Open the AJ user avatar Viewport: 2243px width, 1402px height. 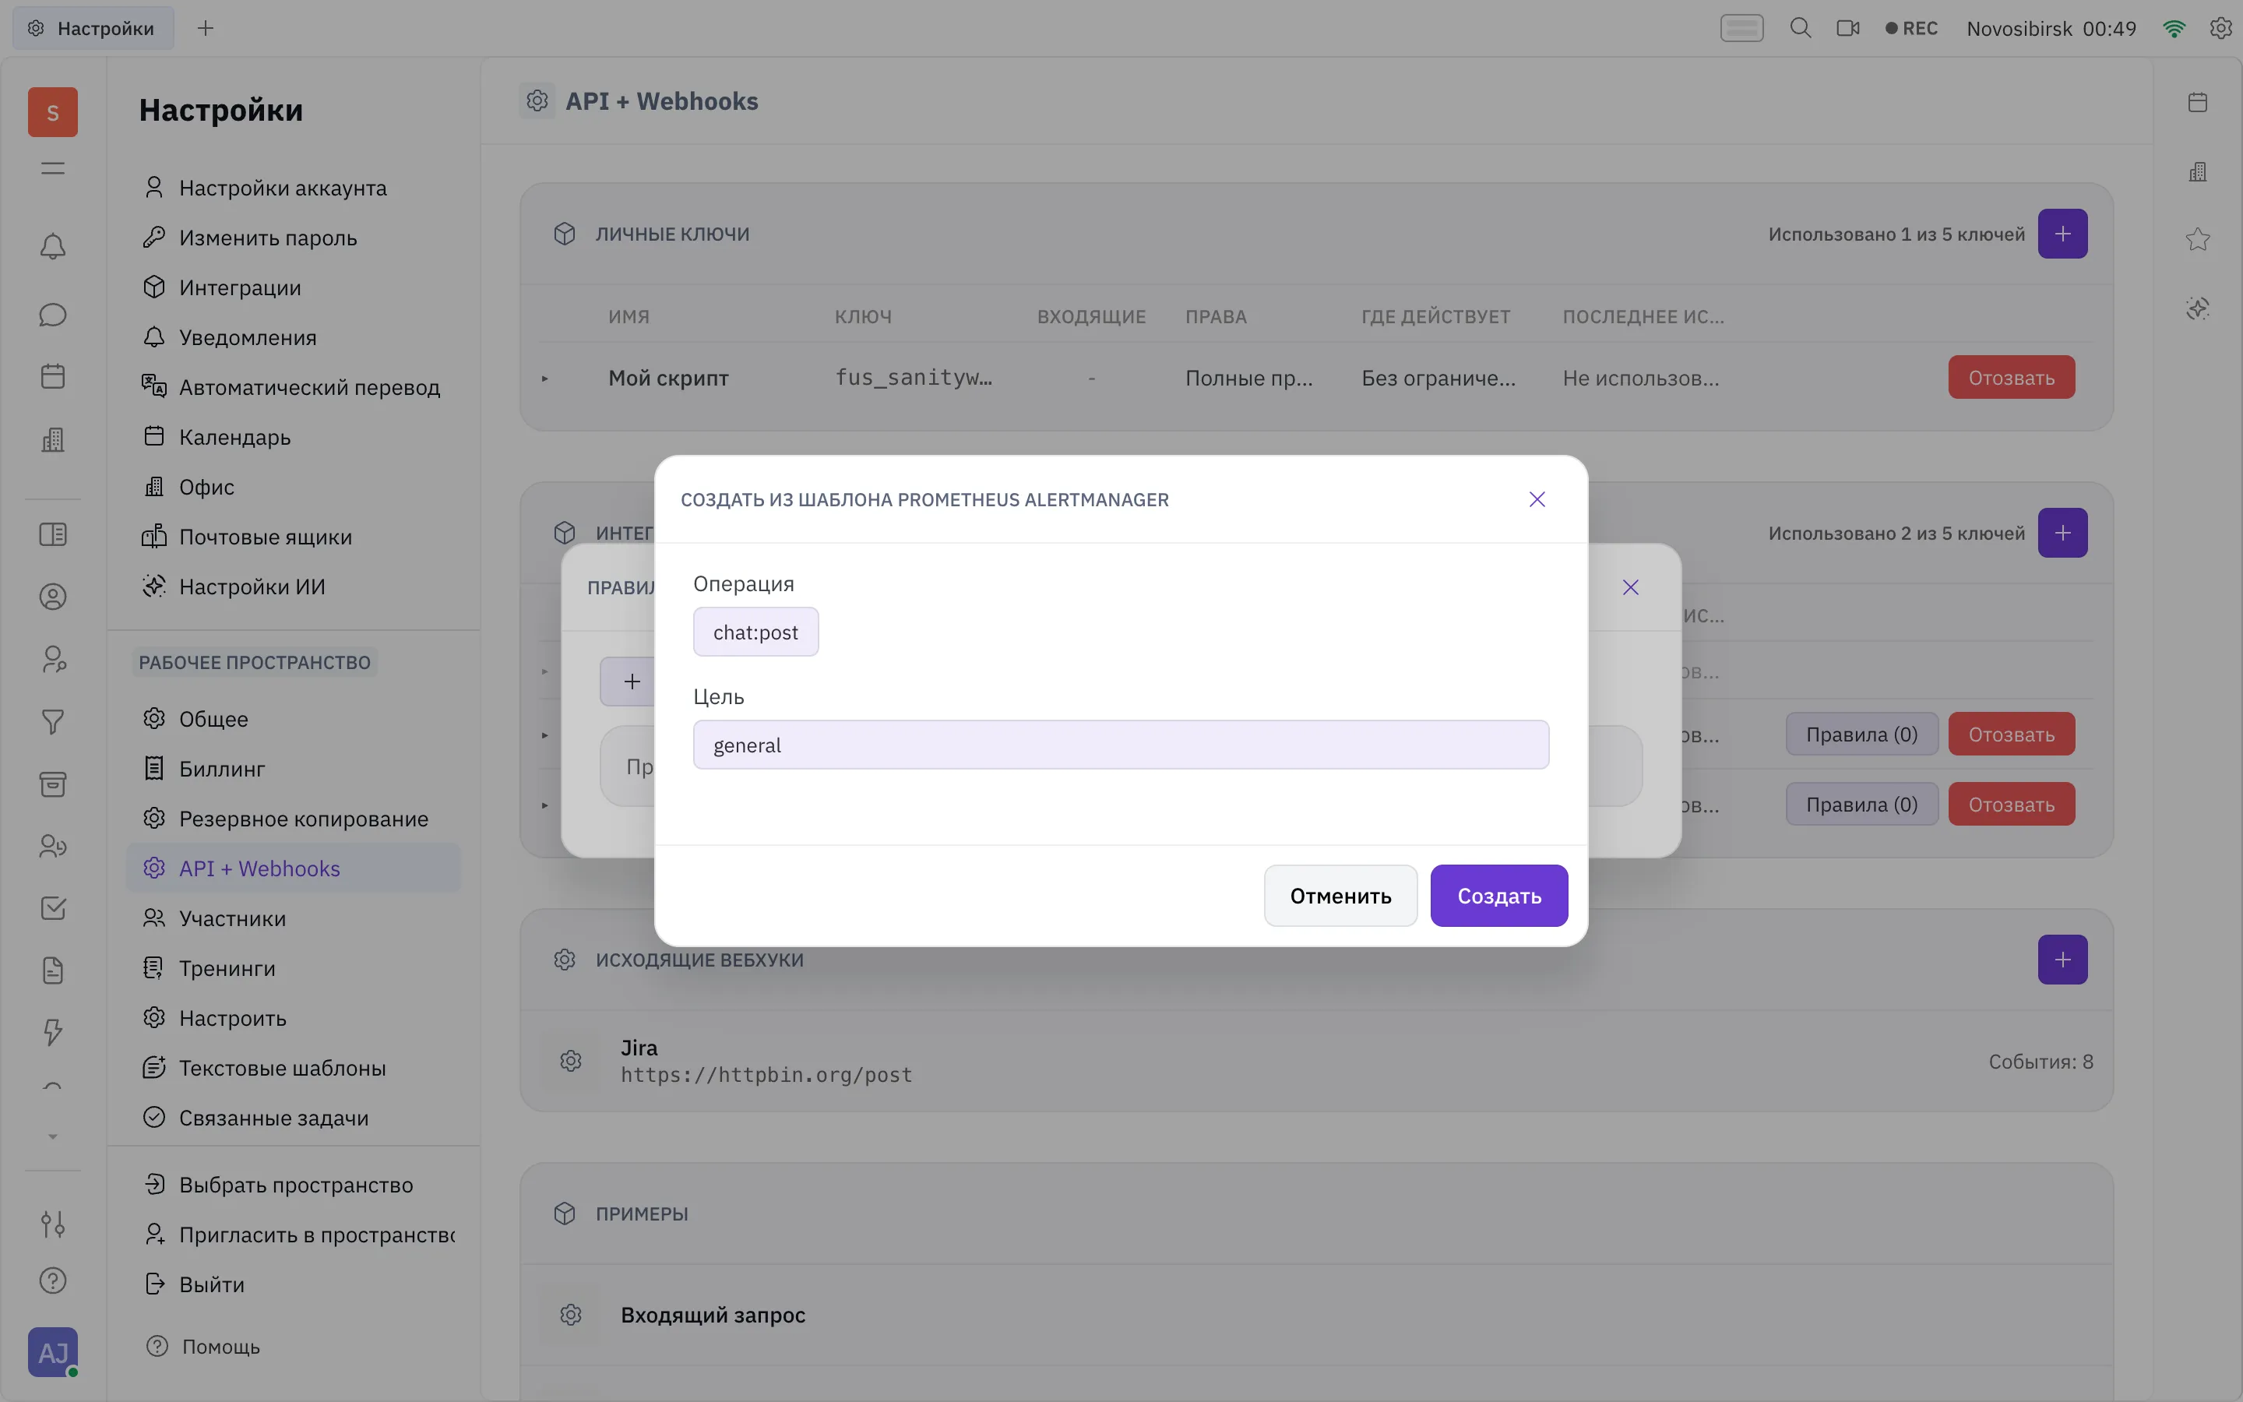(53, 1353)
